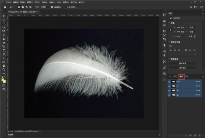Open the rotation angle dropdown
The height and width of the screenshot is (138, 205).
pos(184,36)
